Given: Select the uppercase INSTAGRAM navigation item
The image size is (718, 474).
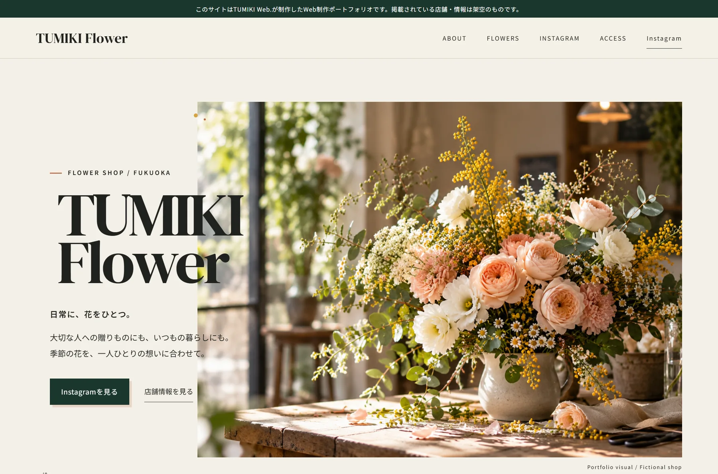Looking at the screenshot, I should pyautogui.click(x=559, y=38).
